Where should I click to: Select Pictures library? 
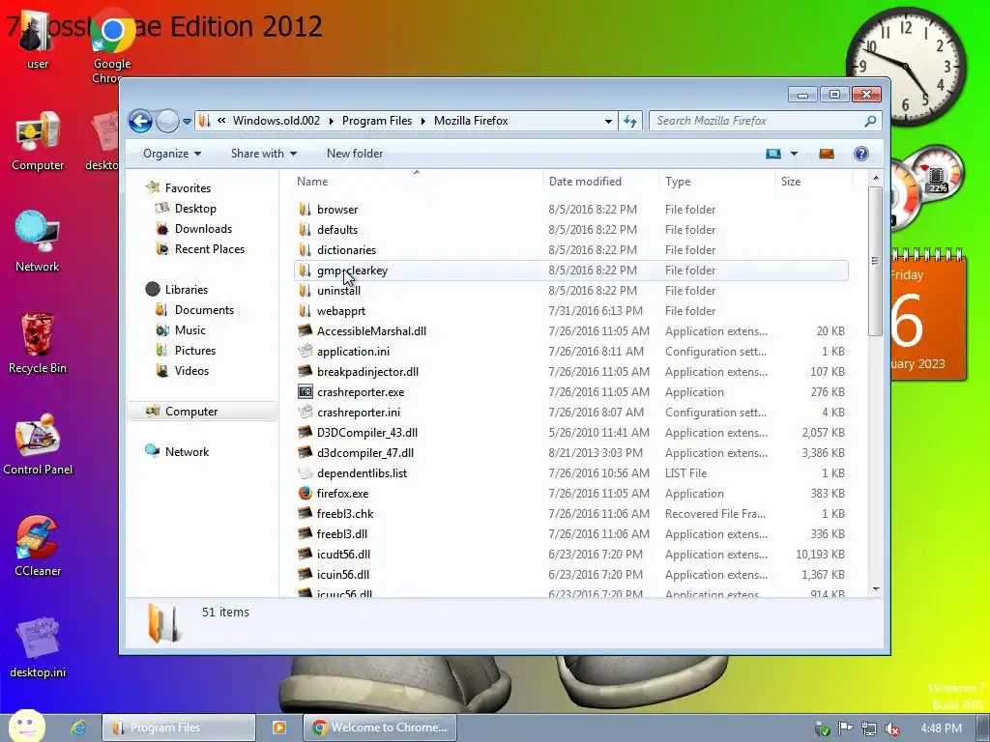pyautogui.click(x=195, y=350)
